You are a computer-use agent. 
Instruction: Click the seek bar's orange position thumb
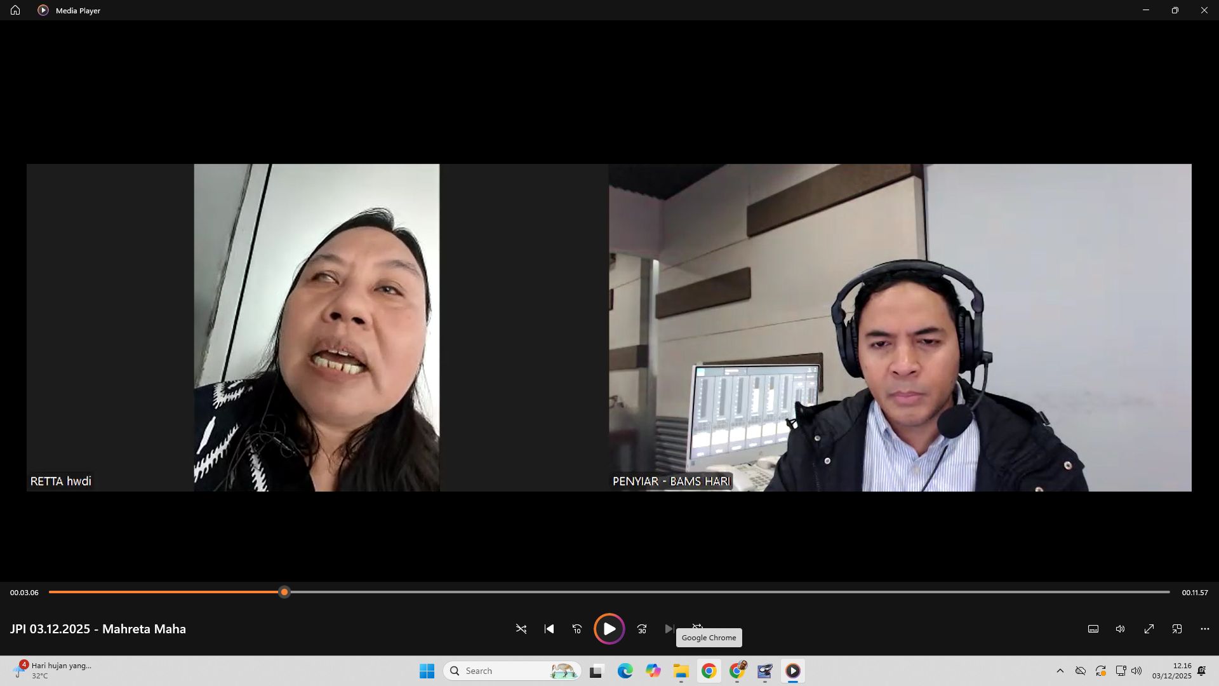[284, 592]
